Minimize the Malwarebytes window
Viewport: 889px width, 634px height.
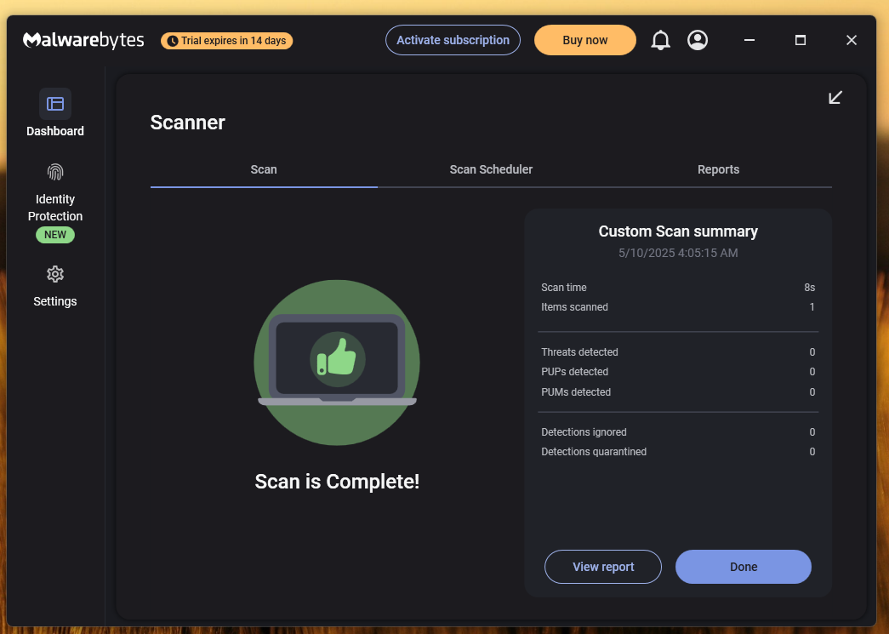749,40
